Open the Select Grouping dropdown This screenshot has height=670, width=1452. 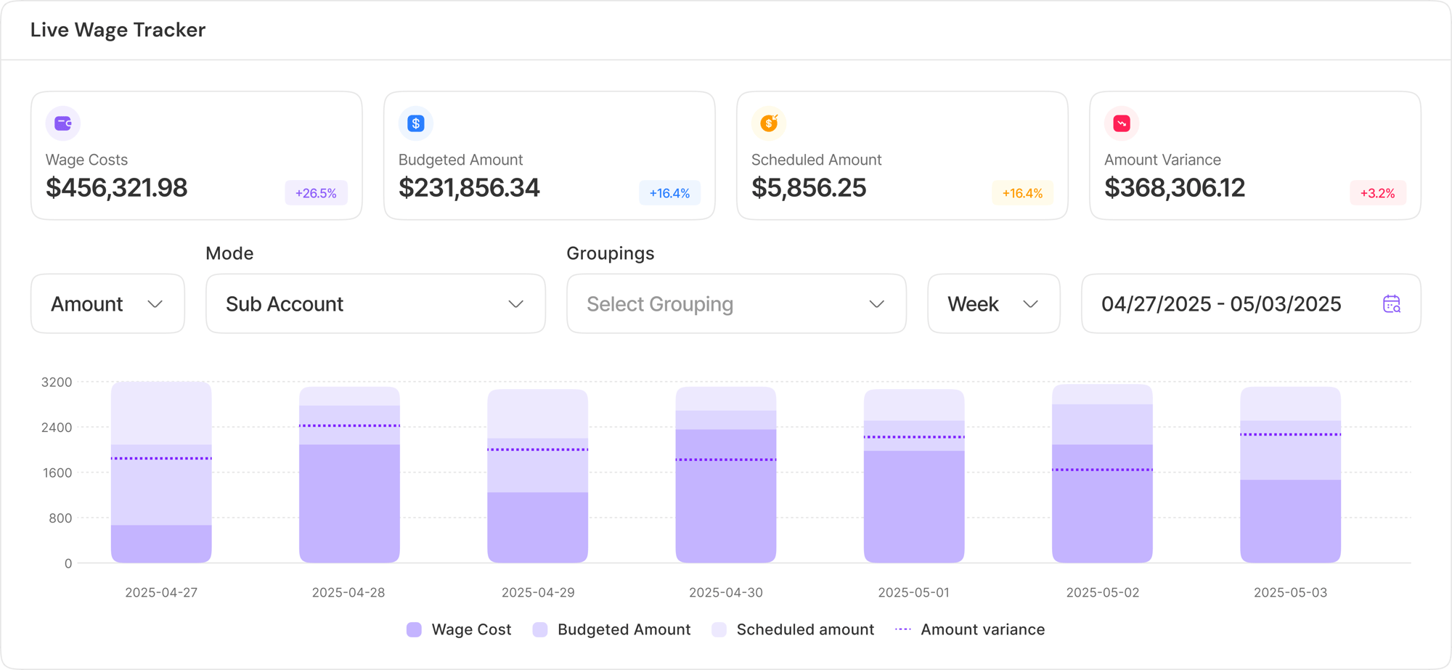pos(735,303)
